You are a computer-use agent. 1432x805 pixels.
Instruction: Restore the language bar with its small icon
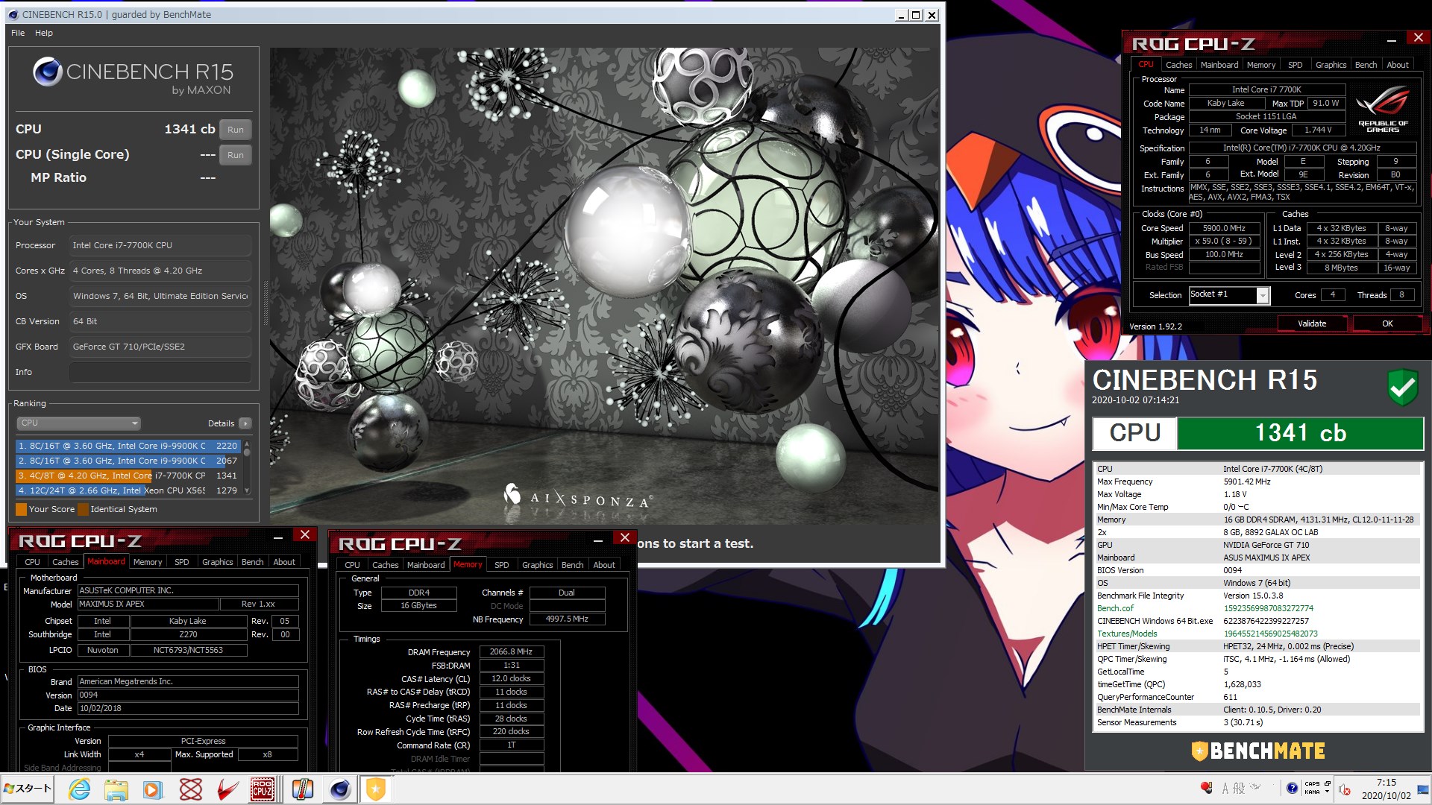[1328, 783]
